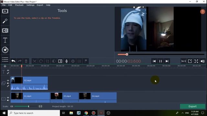The width and height of the screenshot is (207, 116).
Task: Open the Playback menu
Action: click(19, 5)
